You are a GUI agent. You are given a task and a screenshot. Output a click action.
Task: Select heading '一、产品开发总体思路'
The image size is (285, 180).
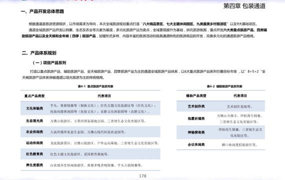[x=42, y=11]
